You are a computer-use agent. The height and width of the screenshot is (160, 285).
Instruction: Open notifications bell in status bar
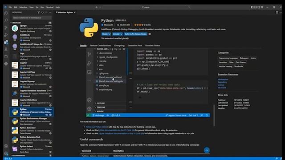coord(281,159)
